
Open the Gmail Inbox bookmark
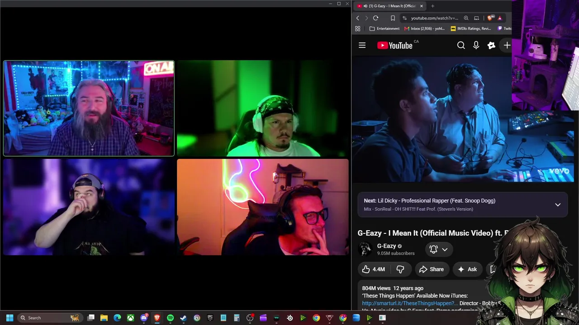[x=425, y=28]
